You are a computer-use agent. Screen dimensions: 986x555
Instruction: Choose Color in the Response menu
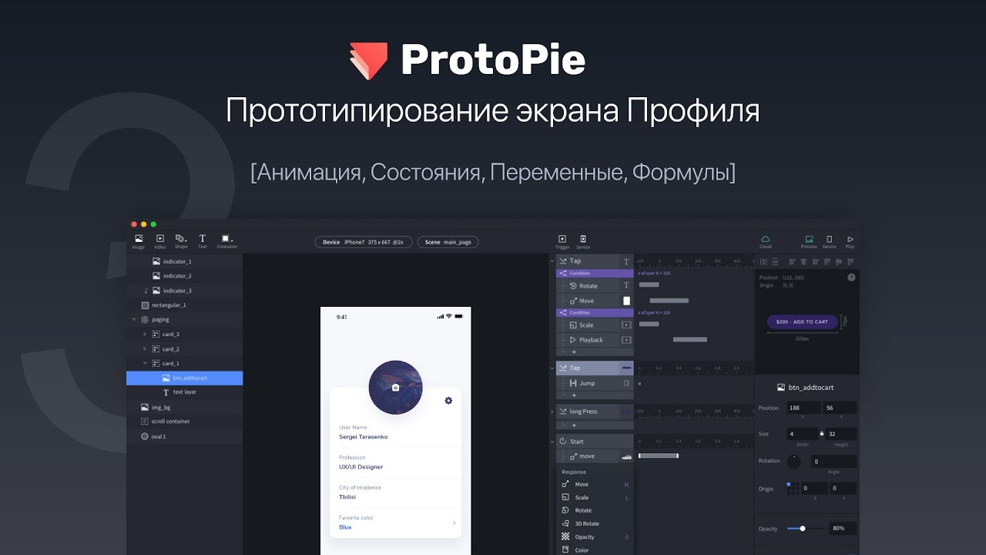point(595,550)
